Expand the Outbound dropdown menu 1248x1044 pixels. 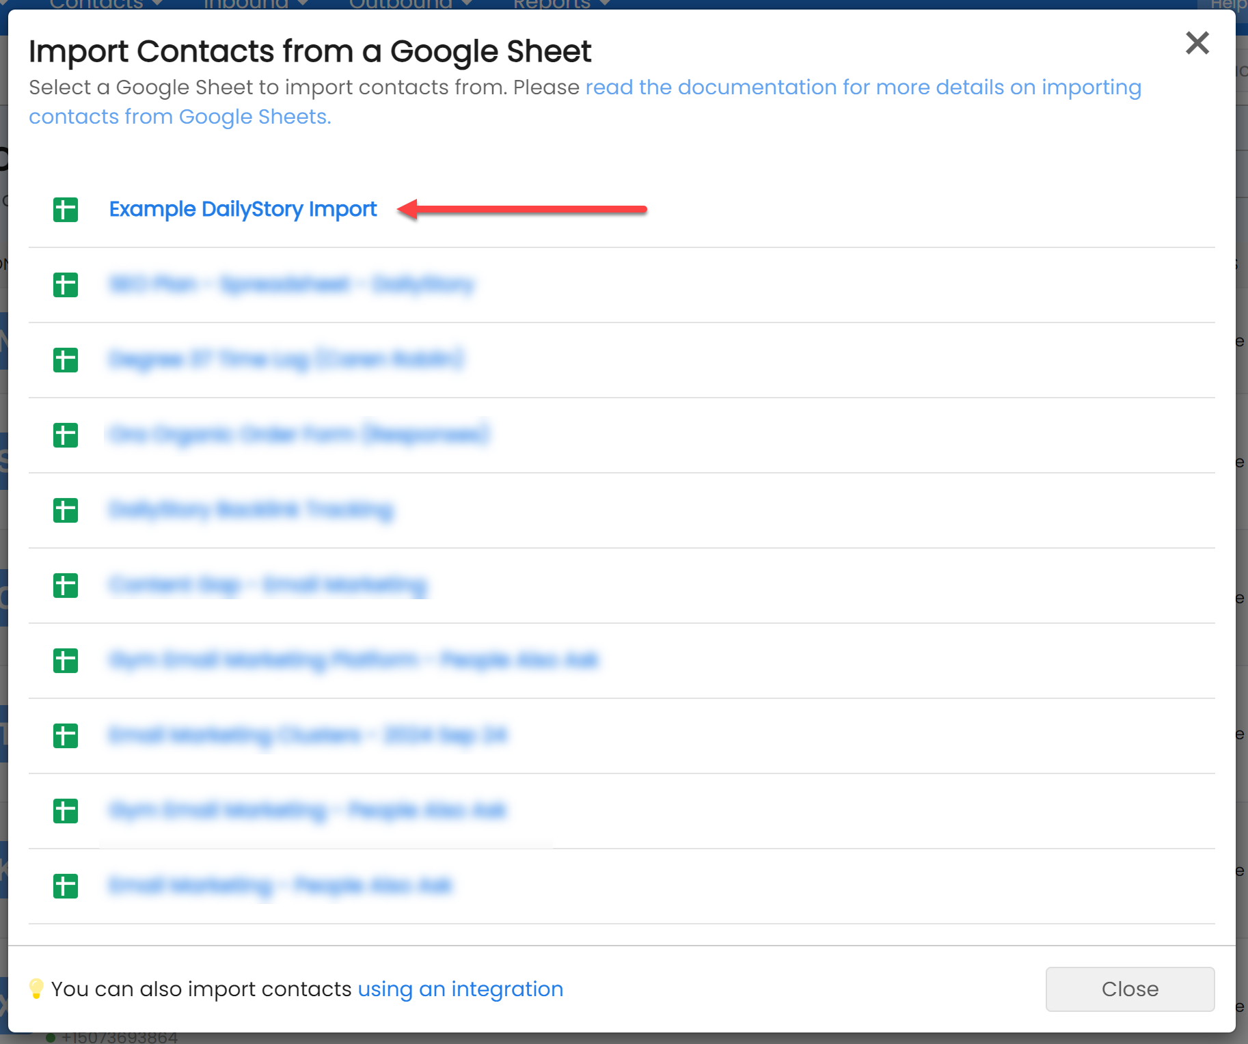pos(410,4)
